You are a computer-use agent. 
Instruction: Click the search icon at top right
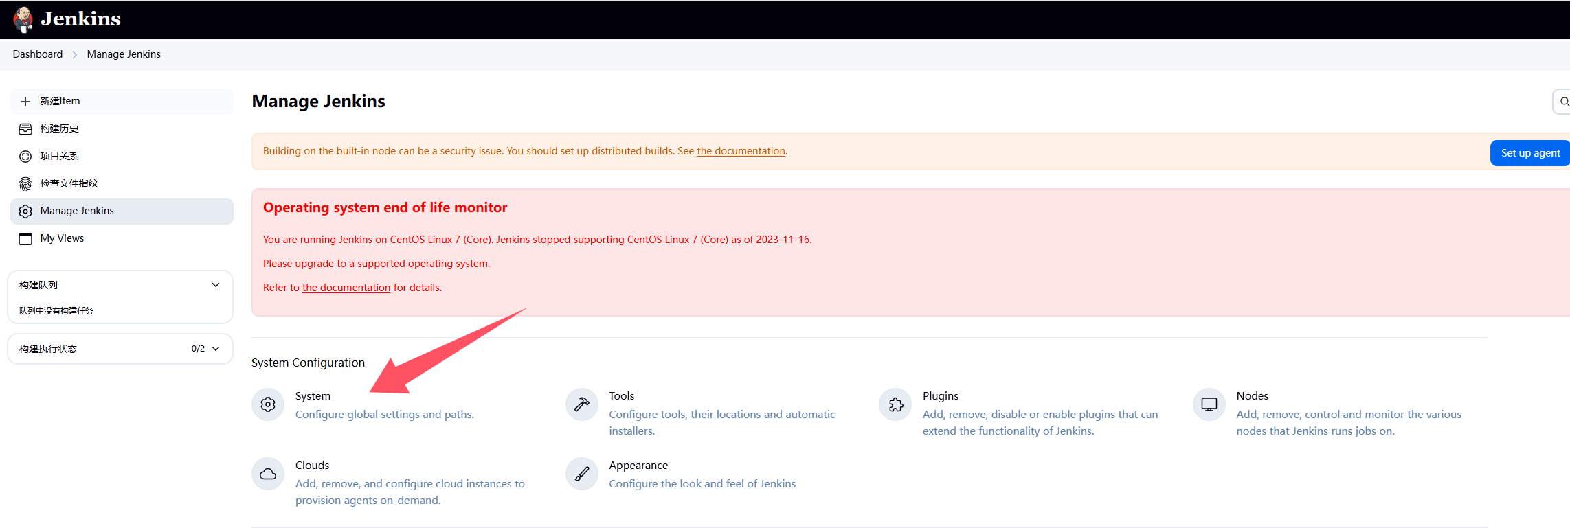(1564, 102)
